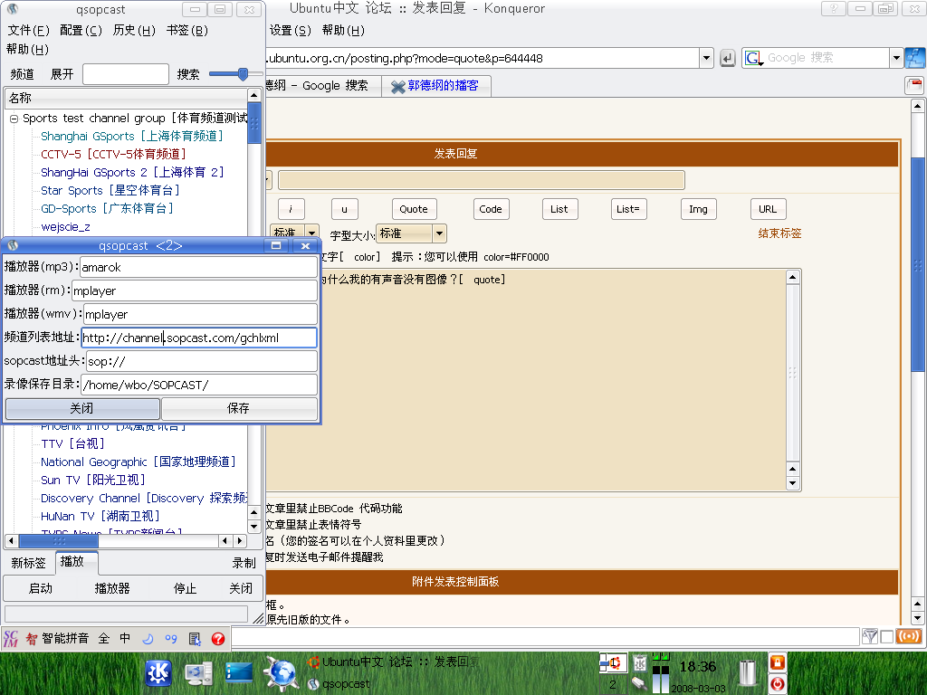The height and width of the screenshot is (695, 927).
Task: Click the orange RSS feed icon in status bar
Action: [x=909, y=636]
